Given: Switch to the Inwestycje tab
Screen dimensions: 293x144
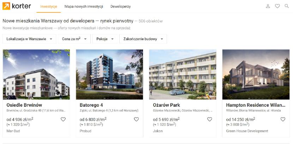Looking at the screenshot, I should (x=49, y=7).
